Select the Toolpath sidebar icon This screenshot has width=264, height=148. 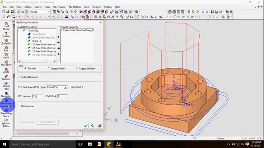coord(6,42)
